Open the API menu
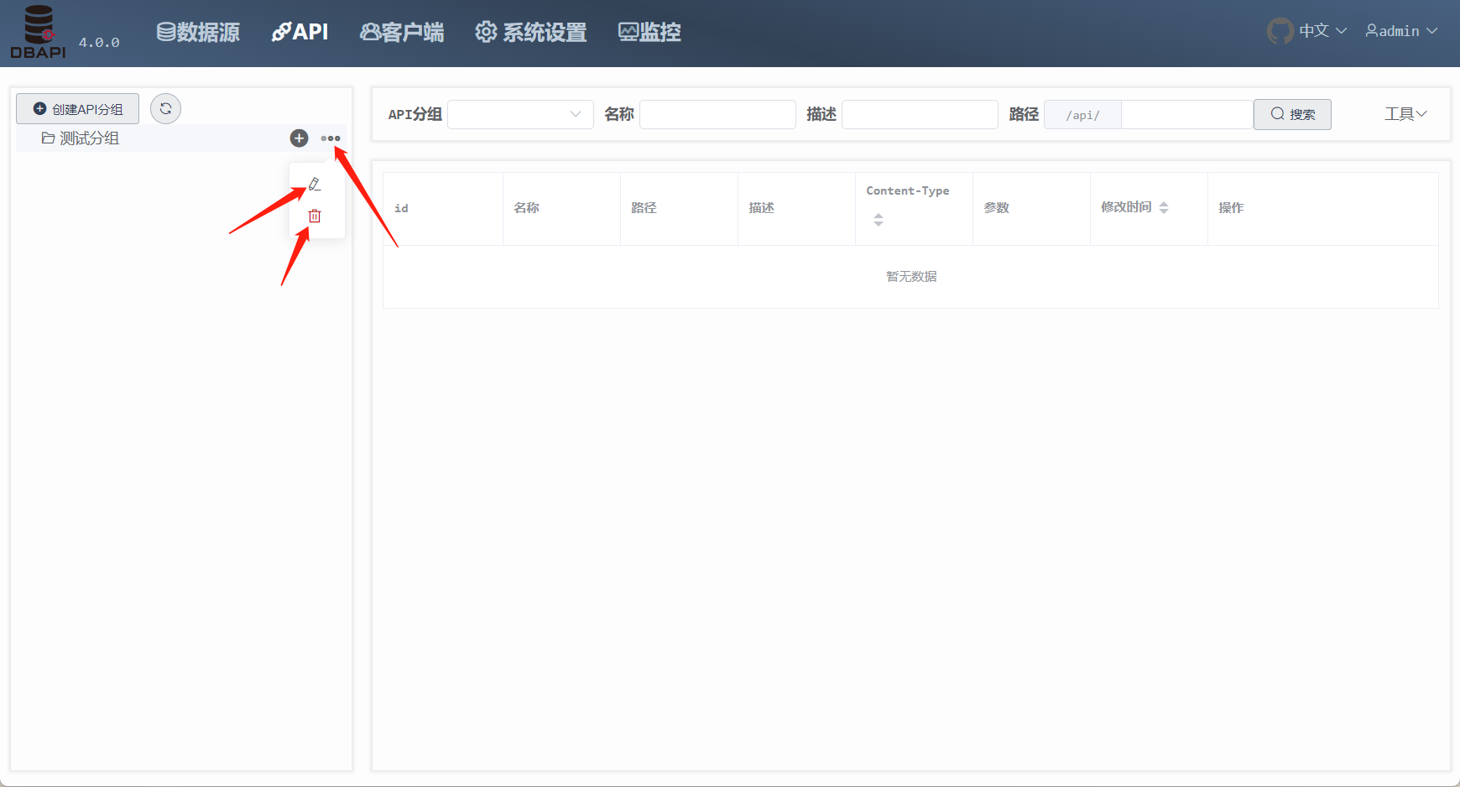The width and height of the screenshot is (1460, 787). pos(300,32)
